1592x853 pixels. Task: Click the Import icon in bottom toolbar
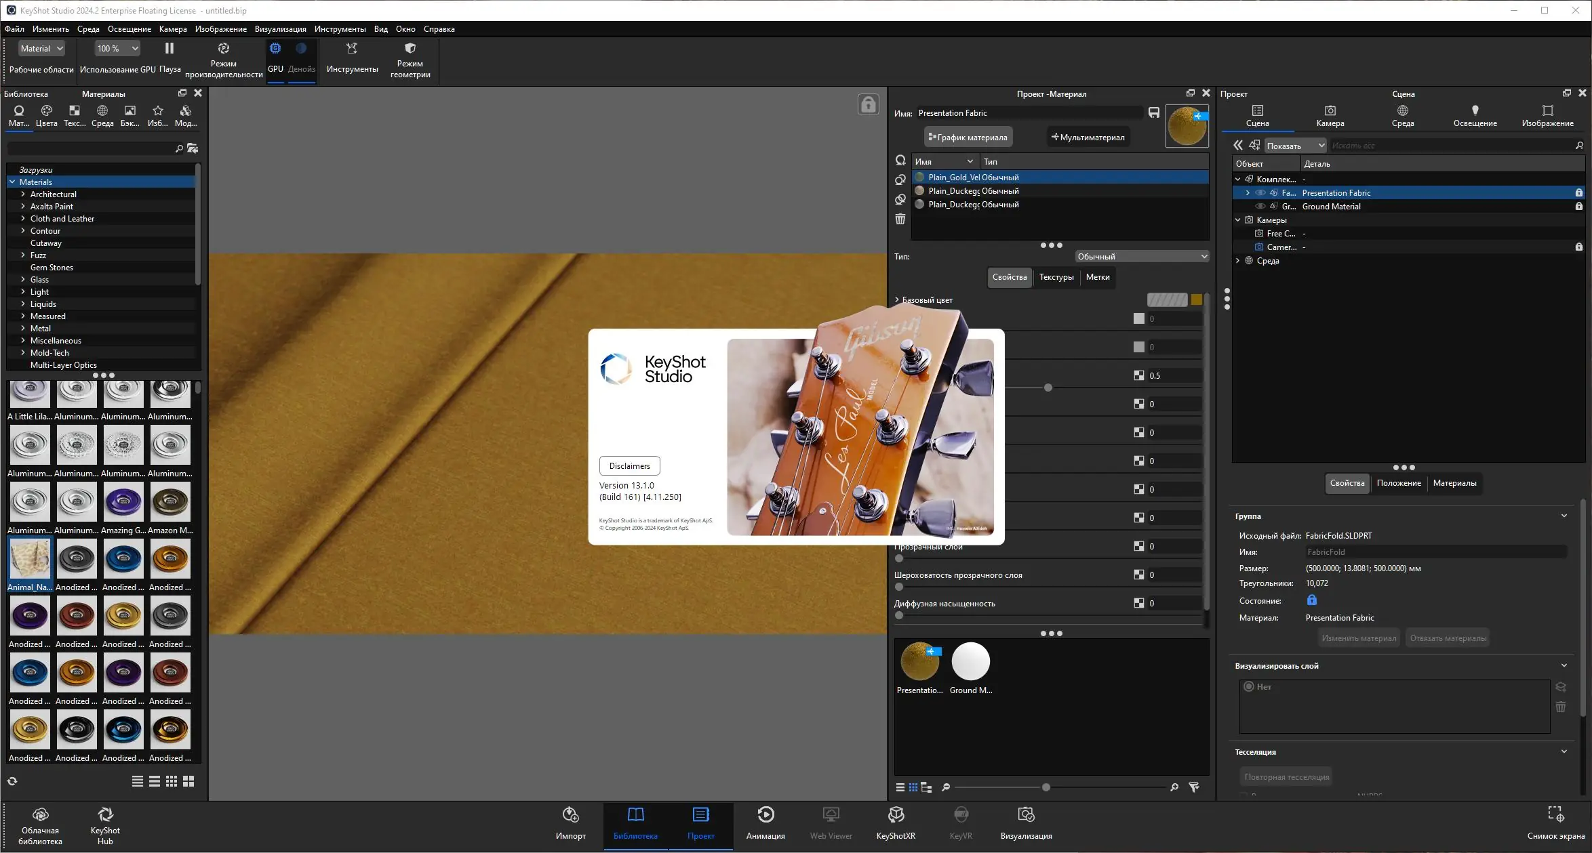click(570, 815)
